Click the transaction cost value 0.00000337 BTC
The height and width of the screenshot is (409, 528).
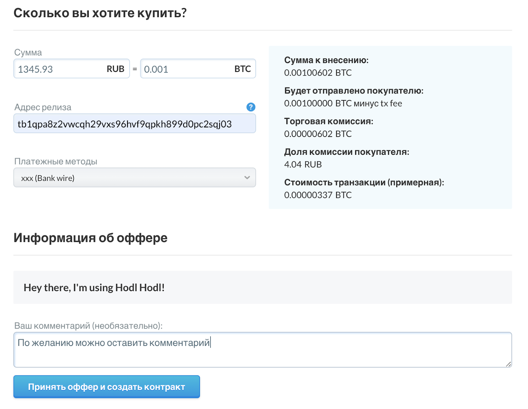(x=318, y=195)
